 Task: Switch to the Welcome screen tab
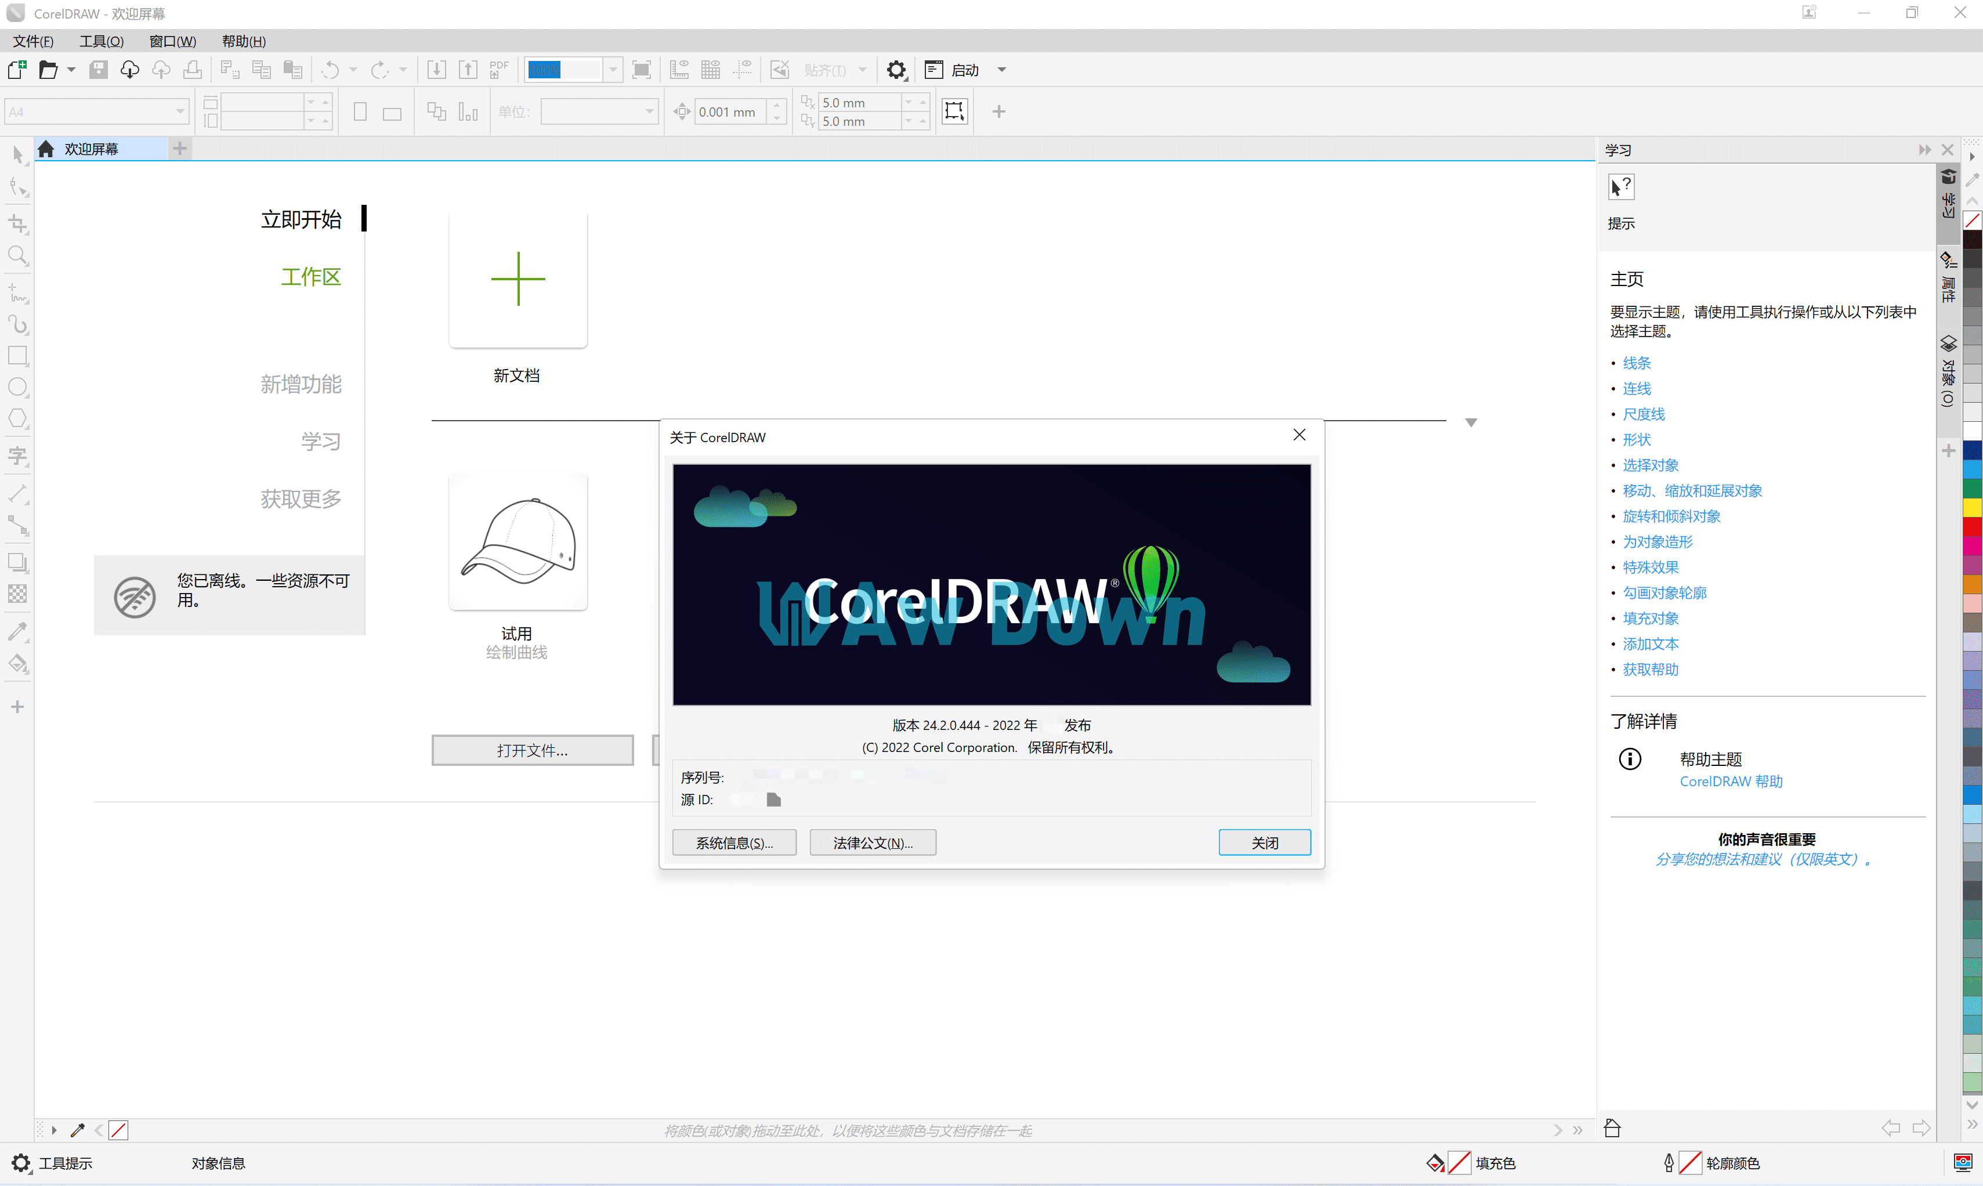click(x=91, y=150)
